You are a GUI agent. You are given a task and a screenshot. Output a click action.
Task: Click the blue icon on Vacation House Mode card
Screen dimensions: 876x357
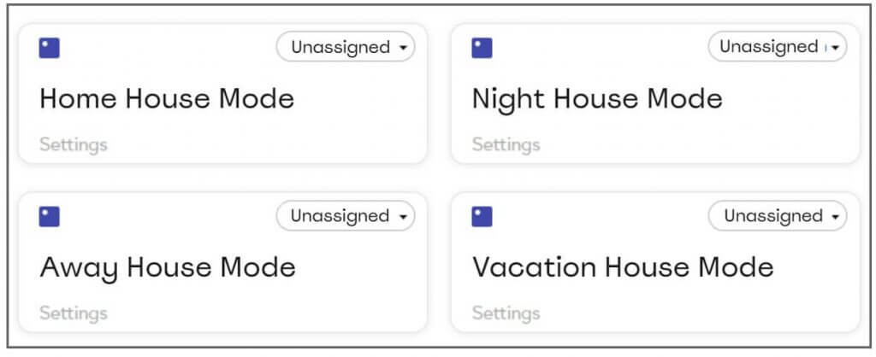[x=482, y=216]
